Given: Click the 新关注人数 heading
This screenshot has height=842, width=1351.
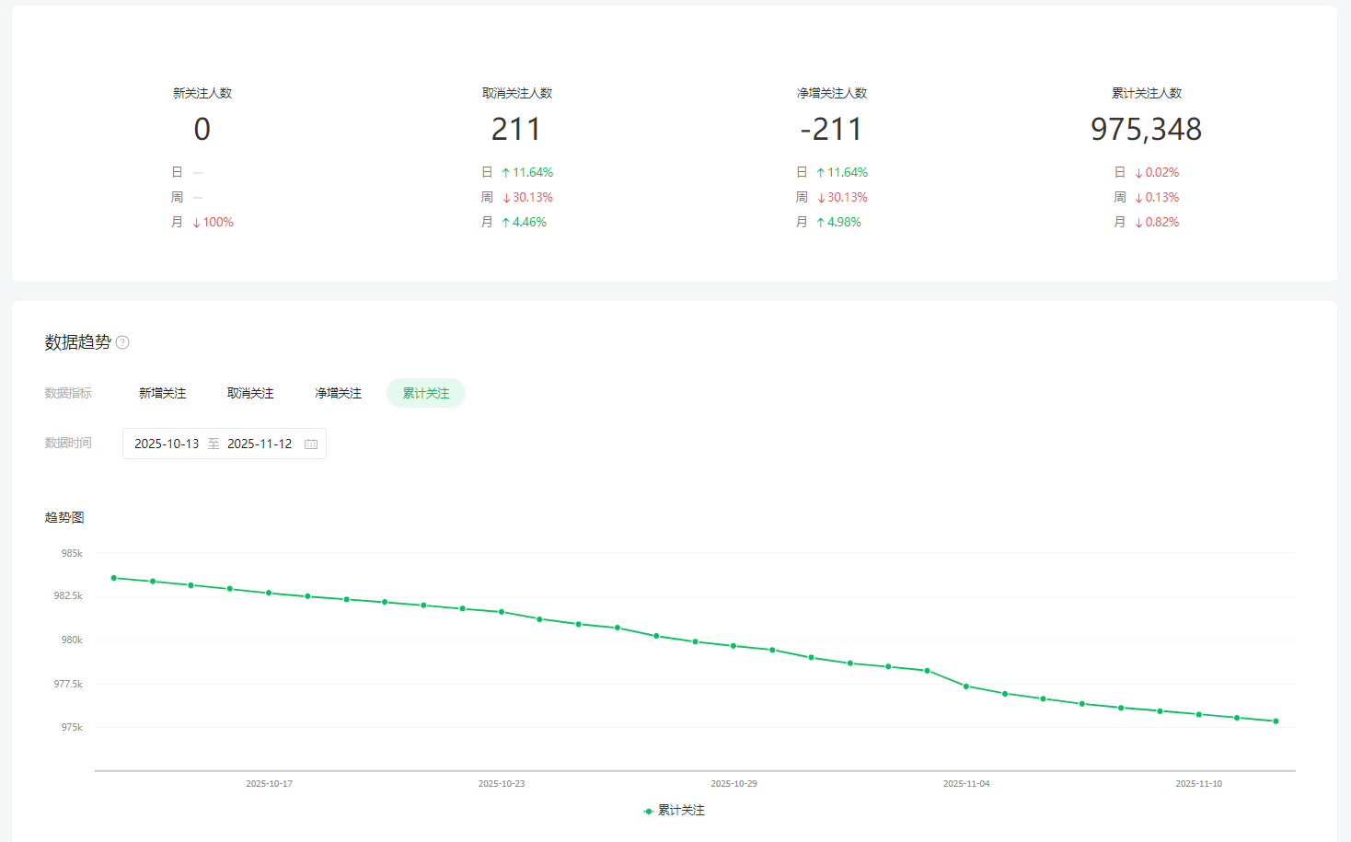Looking at the screenshot, I should (x=202, y=93).
